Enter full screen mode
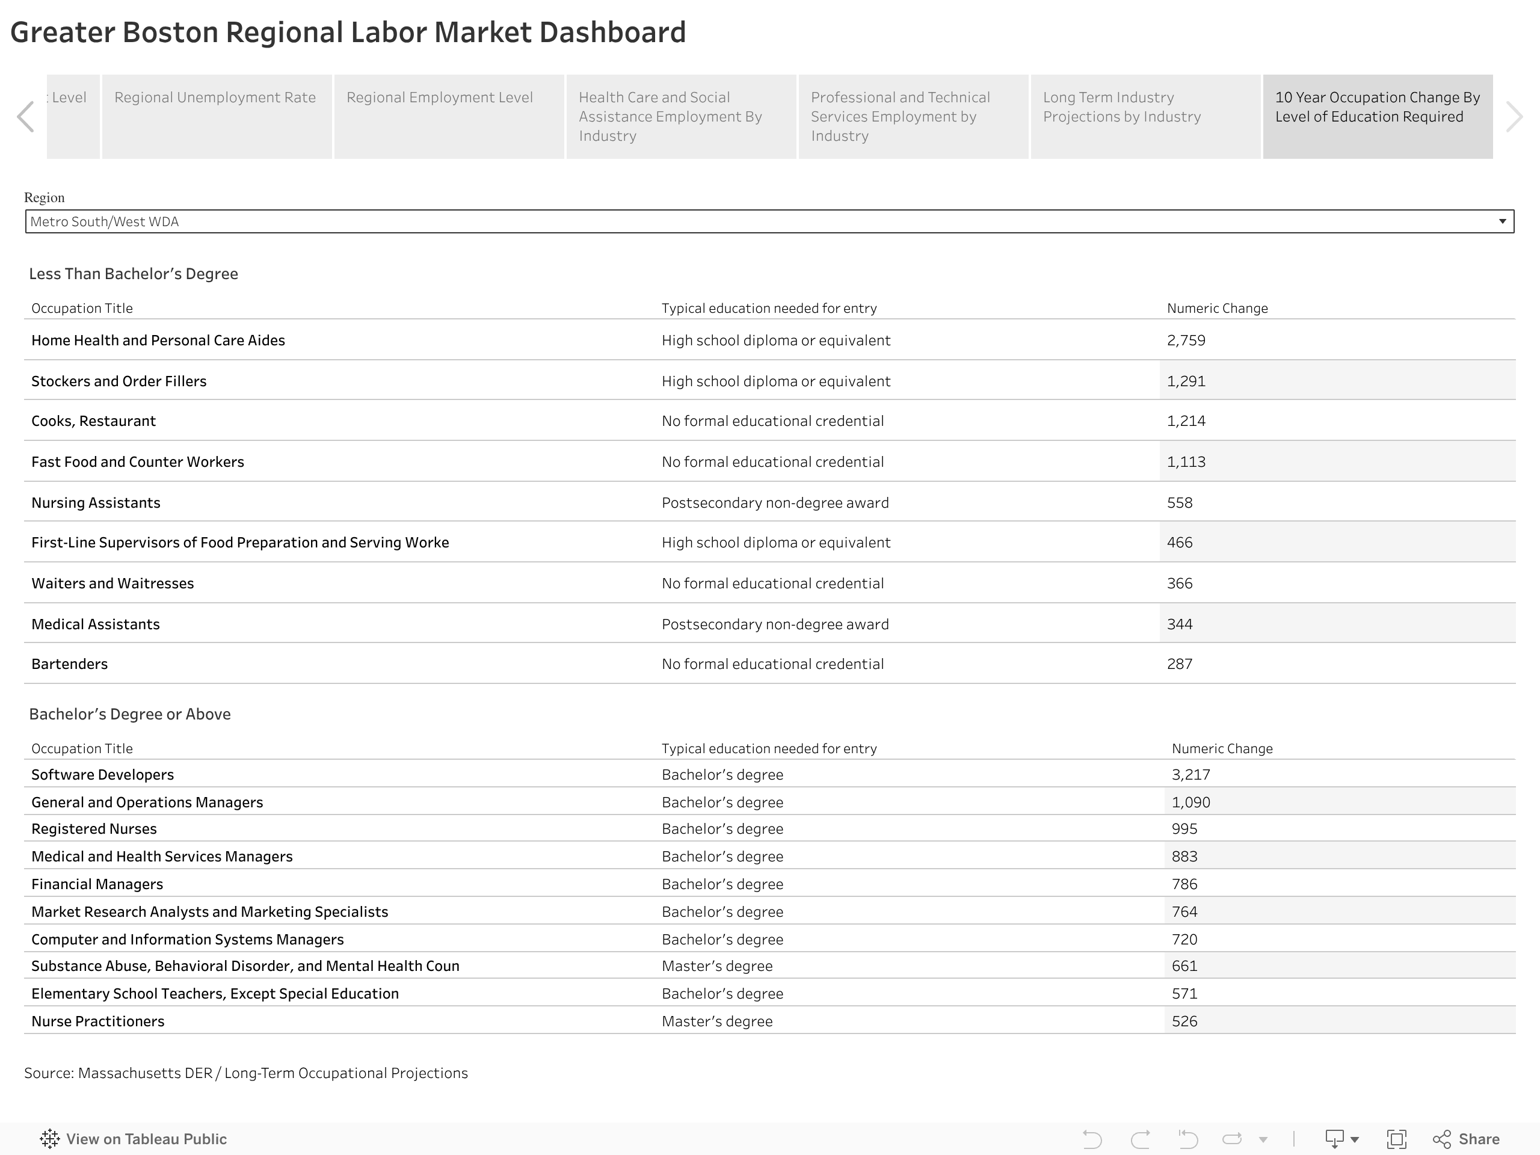 coord(1396,1139)
